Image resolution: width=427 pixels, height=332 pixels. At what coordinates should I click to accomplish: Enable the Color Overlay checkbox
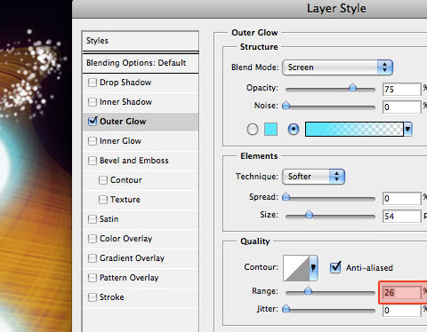click(93, 239)
